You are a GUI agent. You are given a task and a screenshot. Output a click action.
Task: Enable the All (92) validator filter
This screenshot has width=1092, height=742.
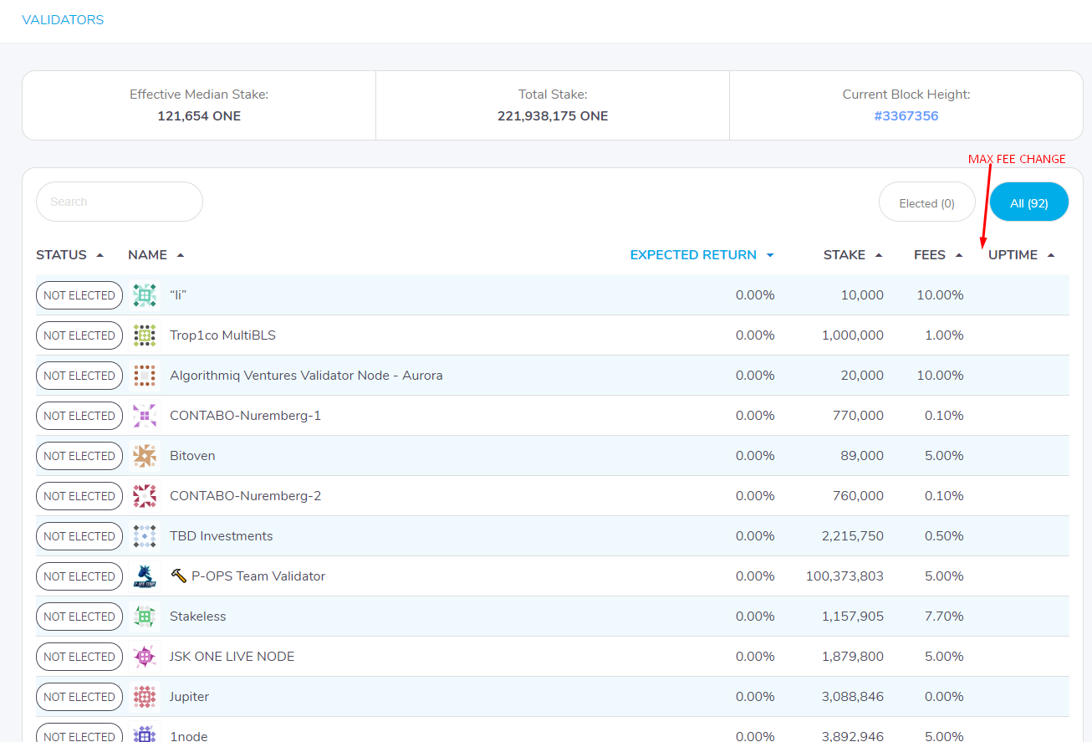coord(1028,202)
